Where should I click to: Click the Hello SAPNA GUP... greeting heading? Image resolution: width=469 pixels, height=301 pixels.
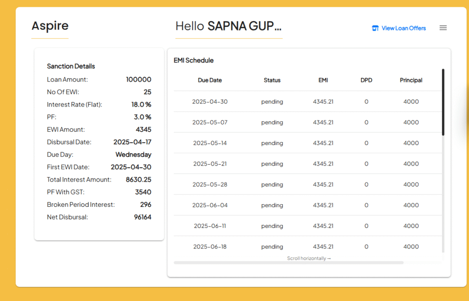[229, 26]
